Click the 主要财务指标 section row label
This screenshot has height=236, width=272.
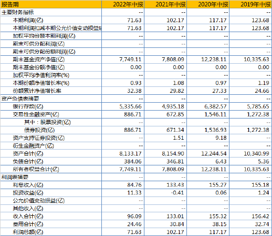point(17,12)
